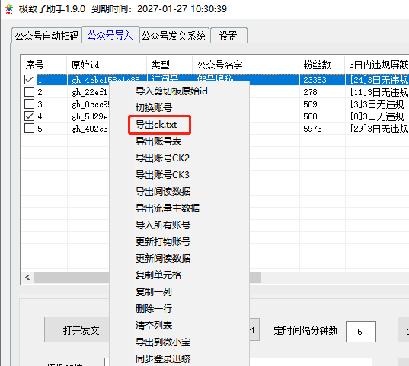Check the checkbox for row 3
The width and height of the screenshot is (409, 366).
pos(29,104)
